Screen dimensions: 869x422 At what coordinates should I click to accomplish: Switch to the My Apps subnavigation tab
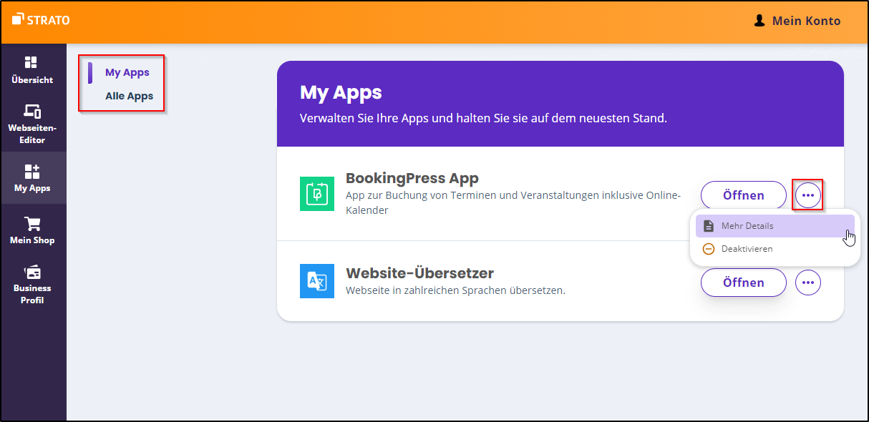(x=127, y=72)
